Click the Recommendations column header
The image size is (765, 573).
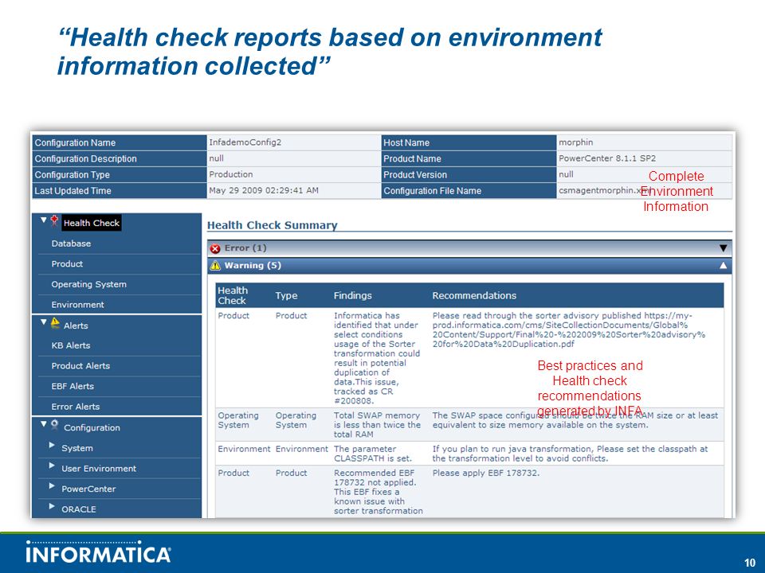click(x=474, y=296)
